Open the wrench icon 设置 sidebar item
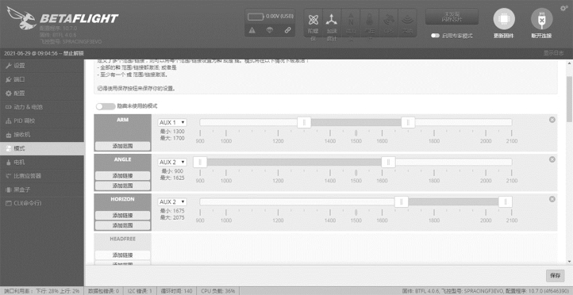 [x=42, y=66]
